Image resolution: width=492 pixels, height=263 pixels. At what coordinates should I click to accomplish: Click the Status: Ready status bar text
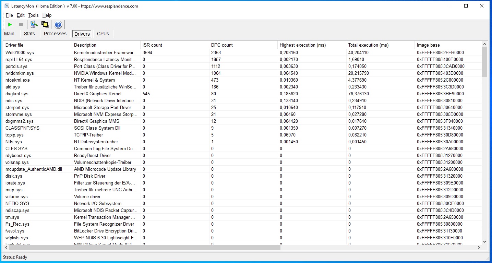pyautogui.click(x=15, y=257)
